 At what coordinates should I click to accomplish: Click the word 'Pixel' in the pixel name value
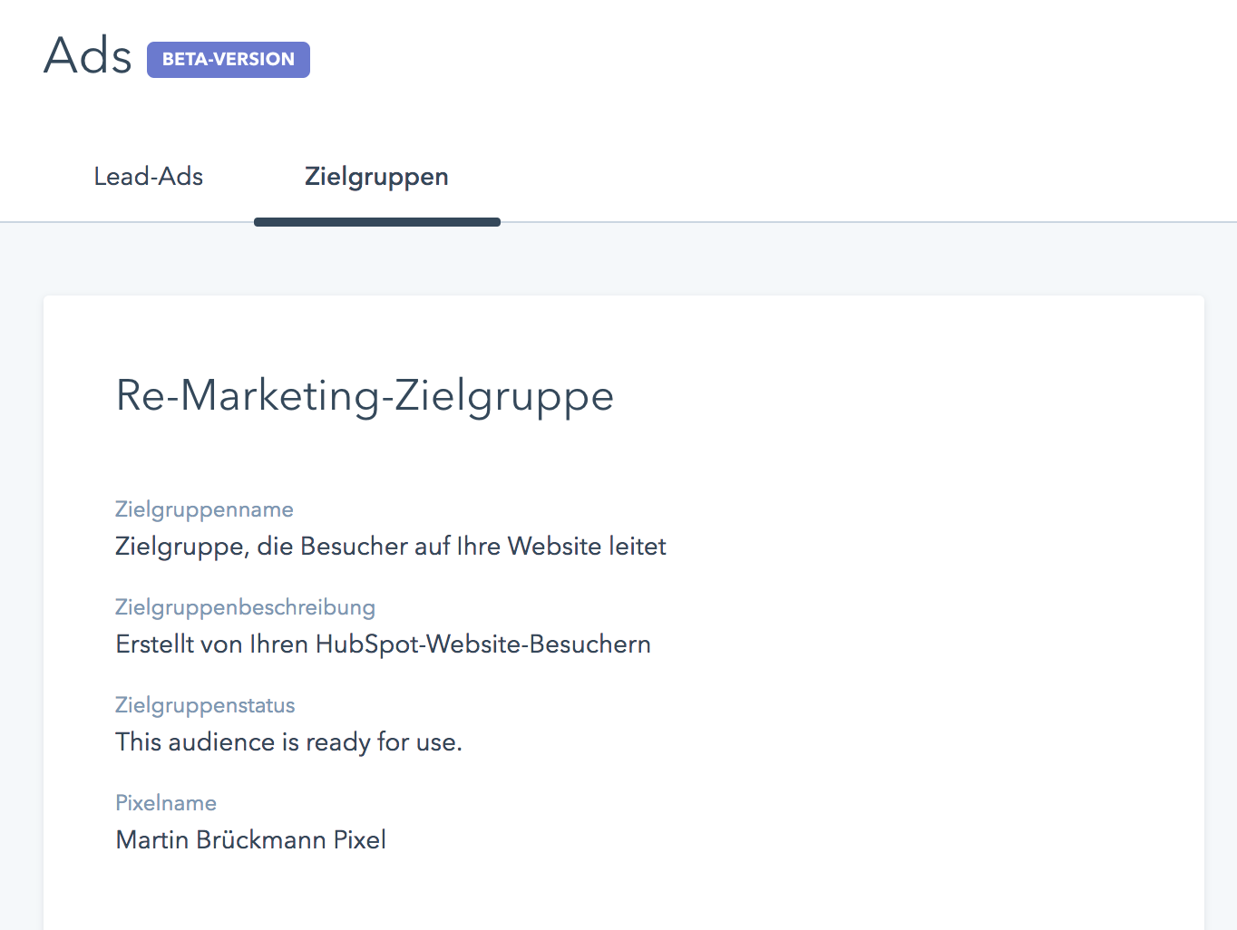tap(360, 840)
